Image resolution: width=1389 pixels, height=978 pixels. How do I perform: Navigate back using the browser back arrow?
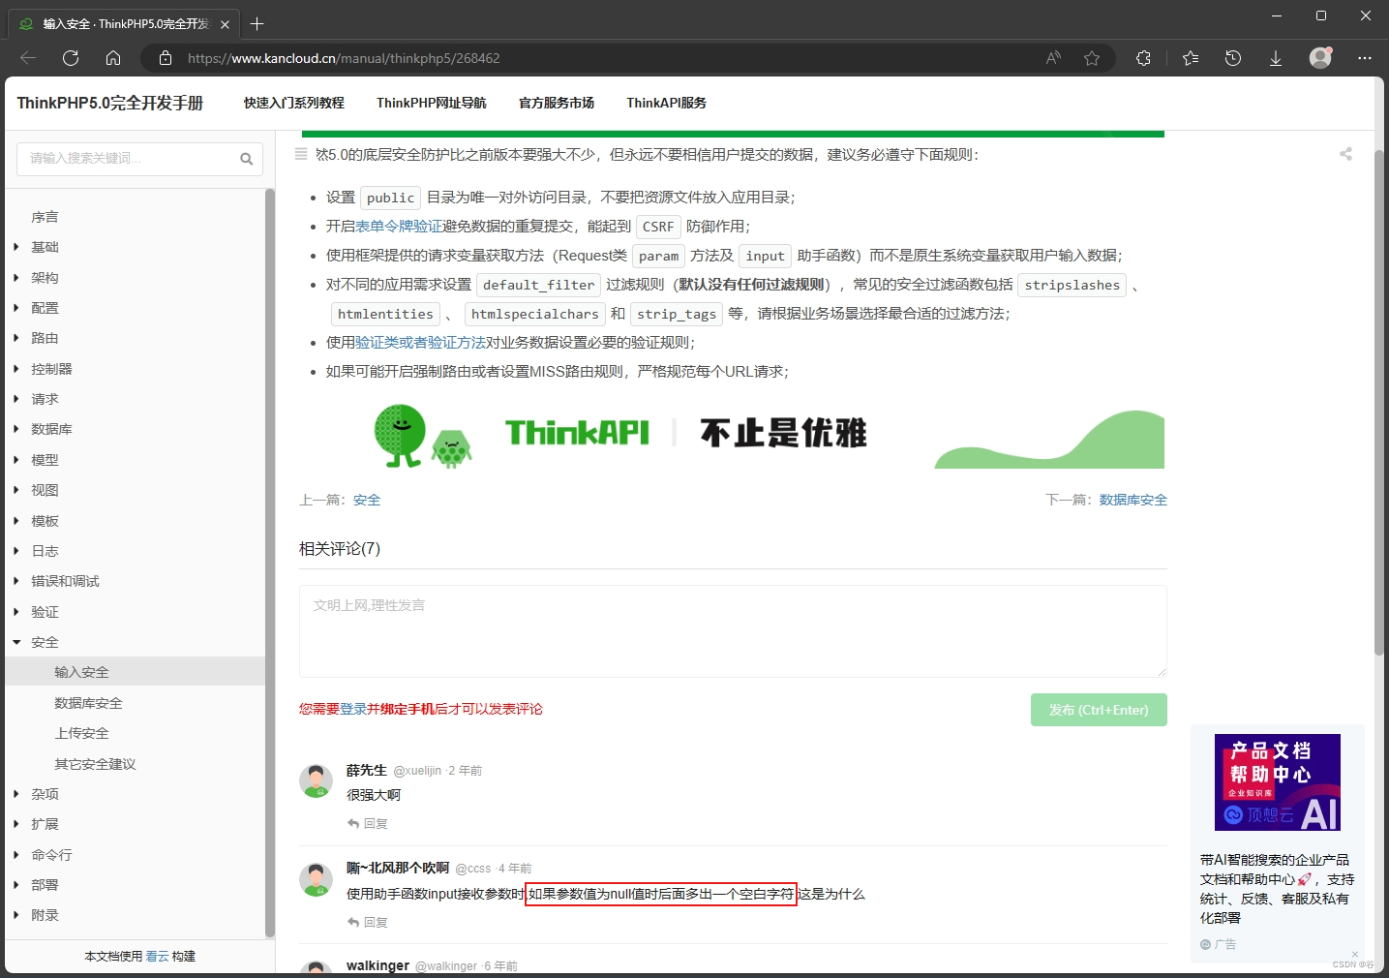click(x=27, y=57)
